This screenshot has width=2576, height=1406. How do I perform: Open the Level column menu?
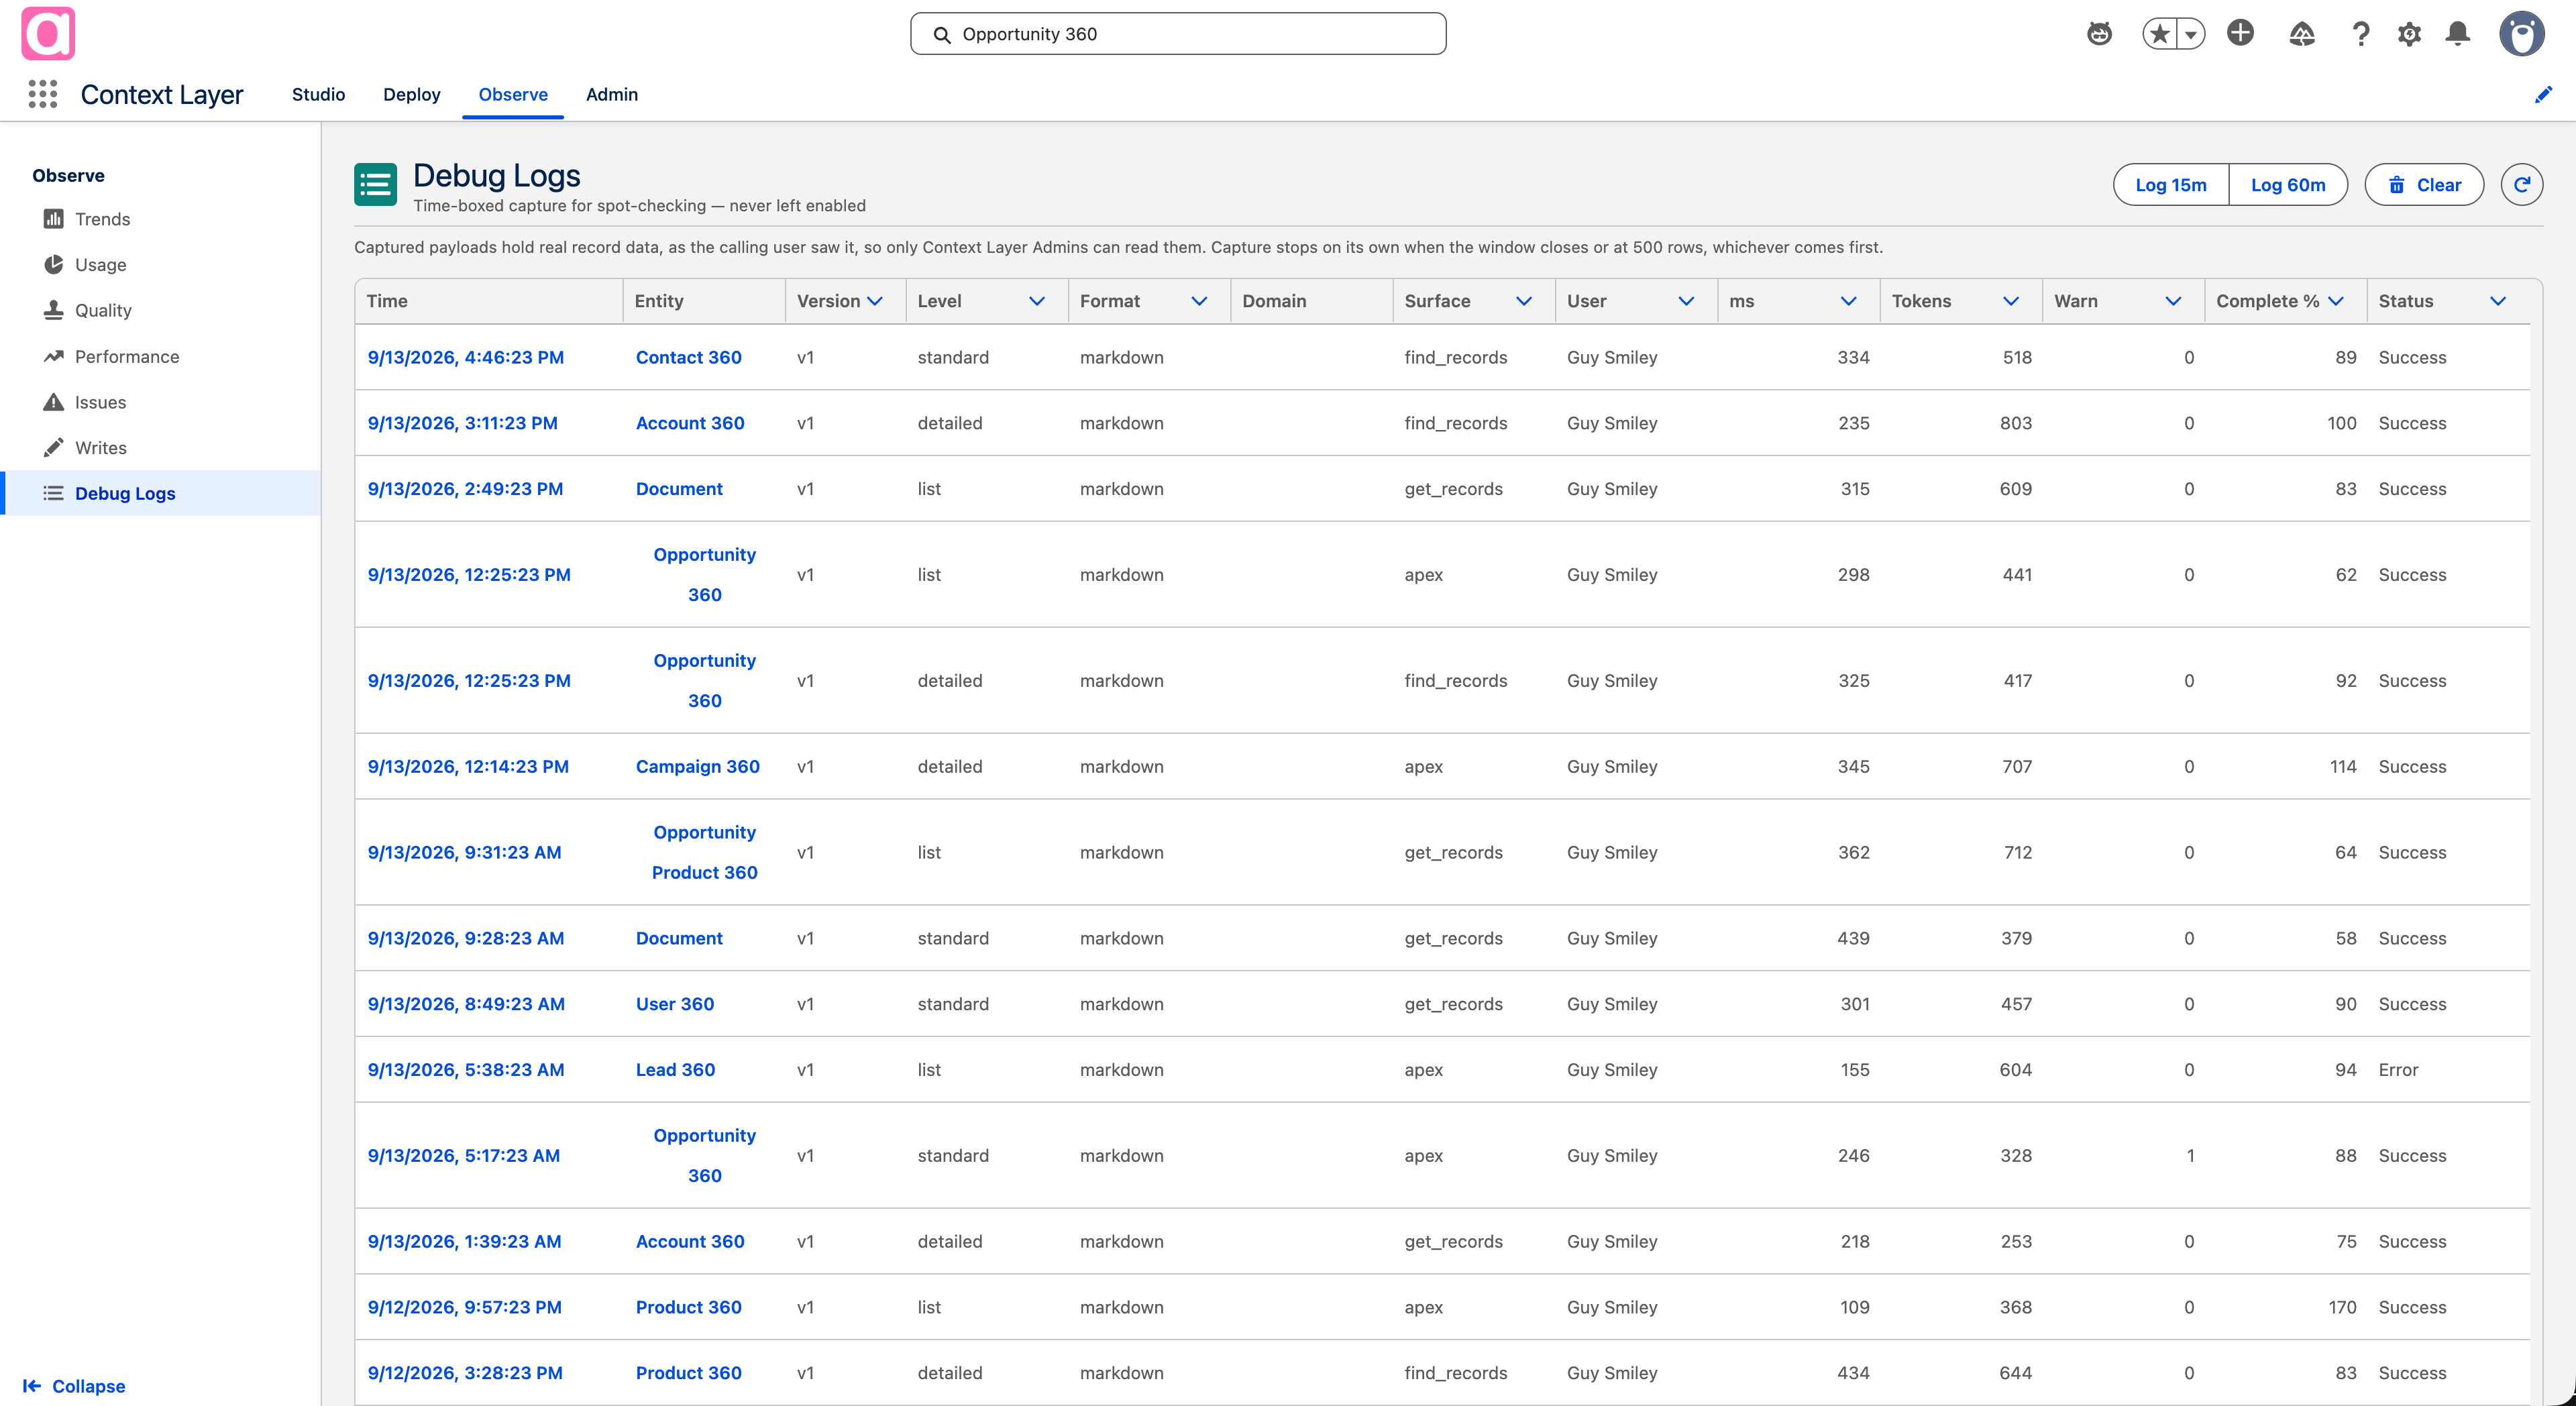pos(1037,301)
